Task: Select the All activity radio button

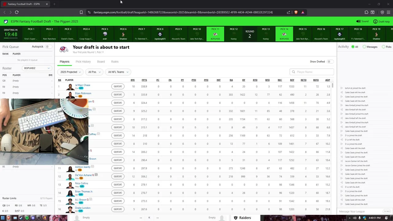Action: click(x=353, y=47)
